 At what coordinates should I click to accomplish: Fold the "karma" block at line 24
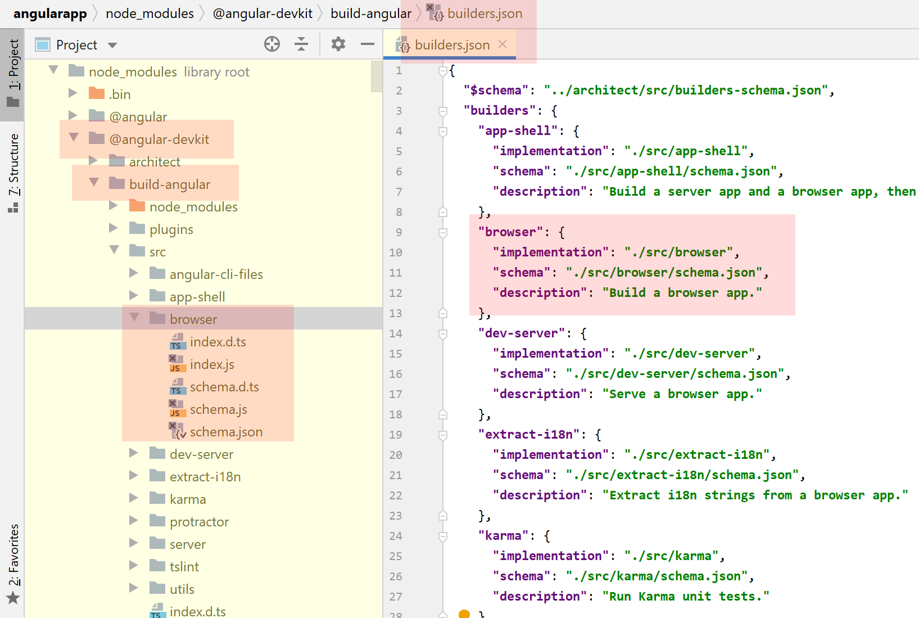pyautogui.click(x=443, y=536)
